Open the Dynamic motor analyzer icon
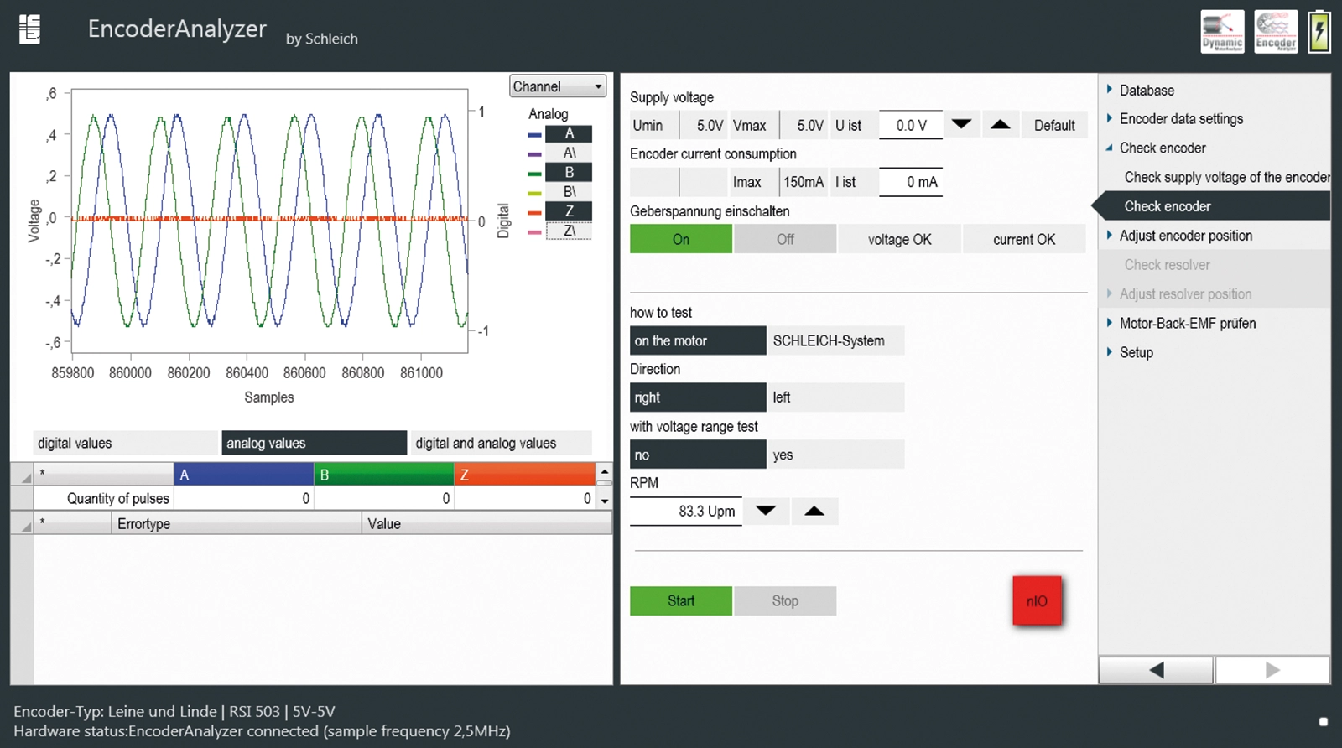The width and height of the screenshot is (1342, 748). point(1222,32)
